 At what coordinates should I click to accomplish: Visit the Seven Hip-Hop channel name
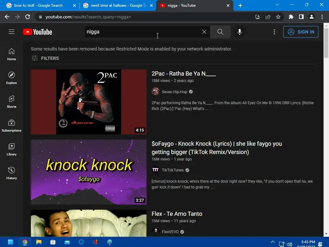174,92
